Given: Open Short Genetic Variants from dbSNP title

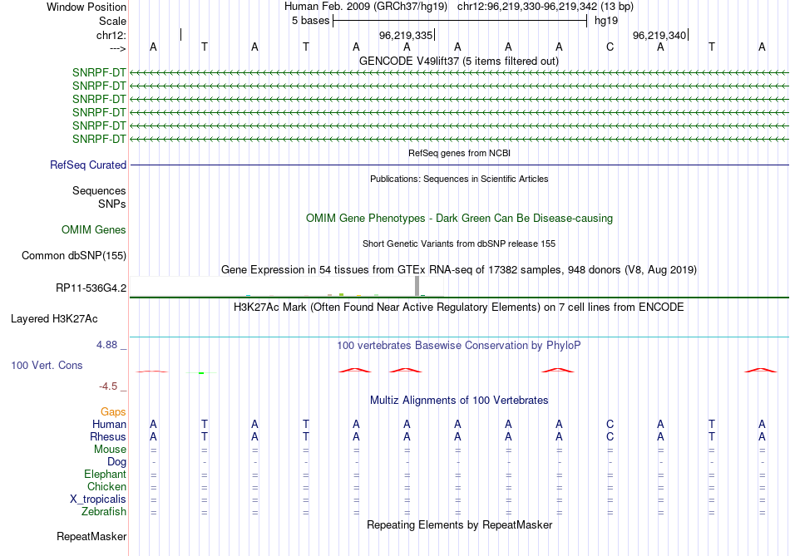Looking at the screenshot, I should click(458, 244).
